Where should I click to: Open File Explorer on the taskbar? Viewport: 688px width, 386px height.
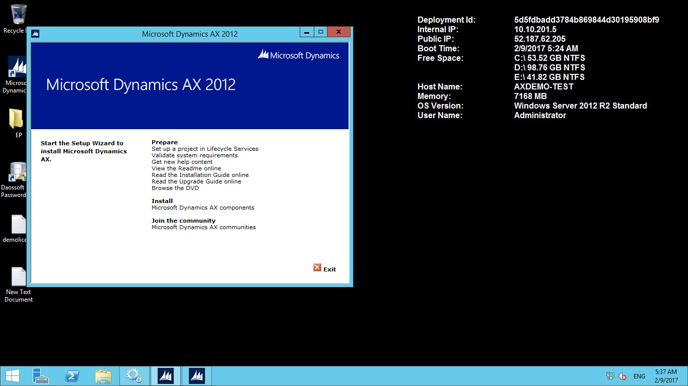tap(103, 375)
